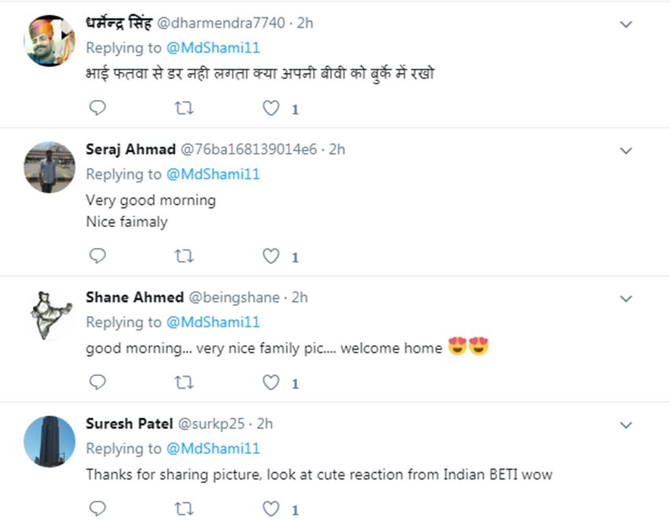Screen dimensions: 670x525
Task: Reply to धर्मेन्द्र सिंह's tweet
Action: (97, 108)
